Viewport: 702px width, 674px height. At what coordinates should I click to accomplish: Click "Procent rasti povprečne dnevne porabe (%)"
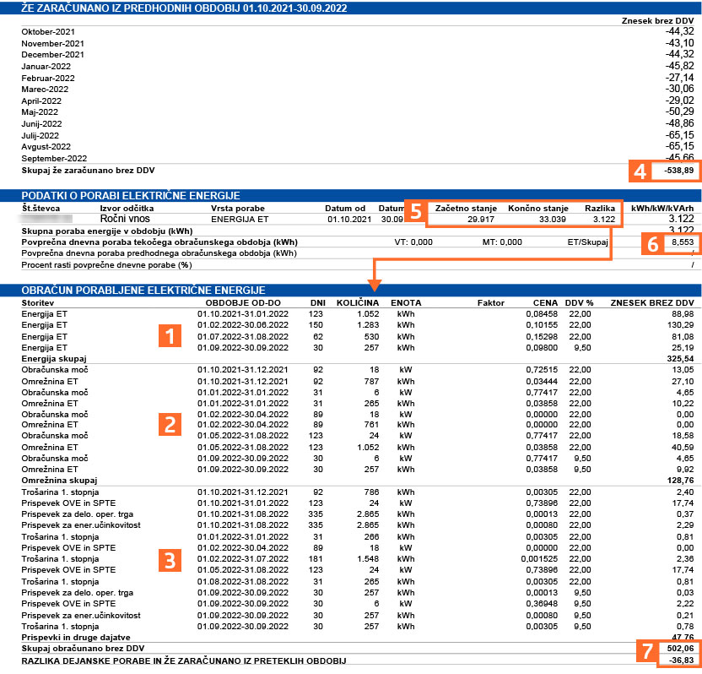[x=106, y=265]
